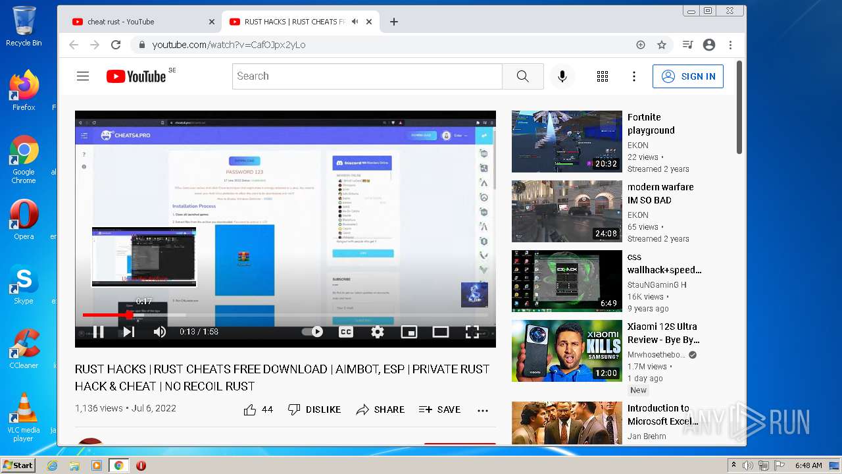Search with your voice microphone
The height and width of the screenshot is (474, 842).
[x=562, y=76]
